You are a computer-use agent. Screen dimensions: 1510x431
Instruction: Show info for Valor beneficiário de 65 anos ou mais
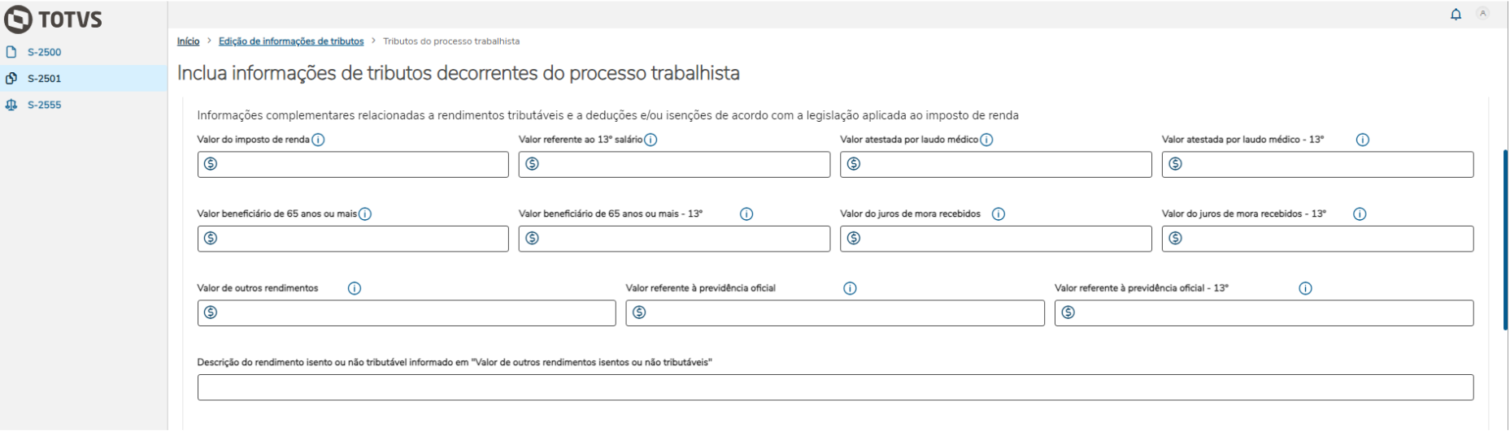[x=365, y=214]
